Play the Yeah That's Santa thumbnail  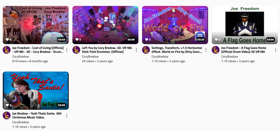pos(36,91)
